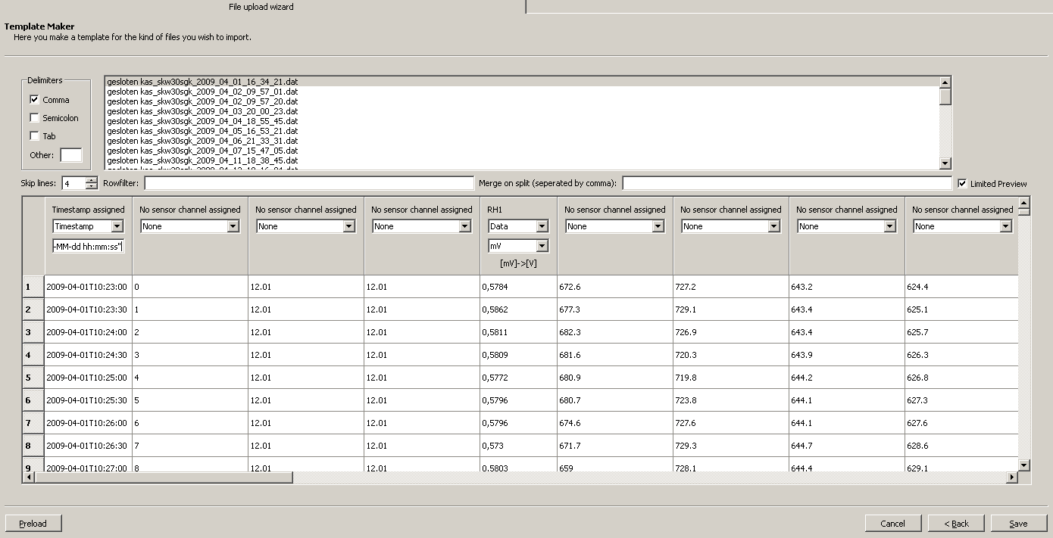The width and height of the screenshot is (1053, 538).
Task: Click the preview table vertical scrollbar up arrow
Action: pos(1024,202)
